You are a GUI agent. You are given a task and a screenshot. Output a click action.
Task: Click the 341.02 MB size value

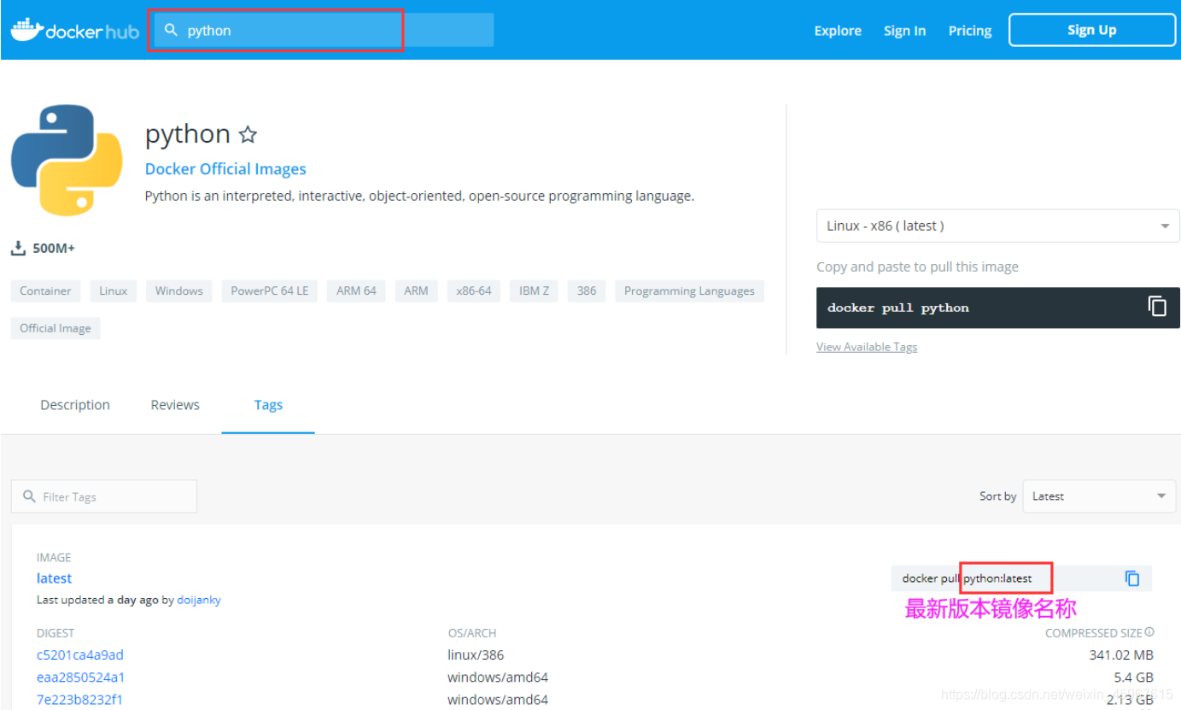(1121, 655)
